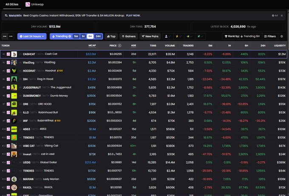Click the JUGGERNAUT token icon
The width and height of the screenshot is (289, 196).
coord(14,87)
